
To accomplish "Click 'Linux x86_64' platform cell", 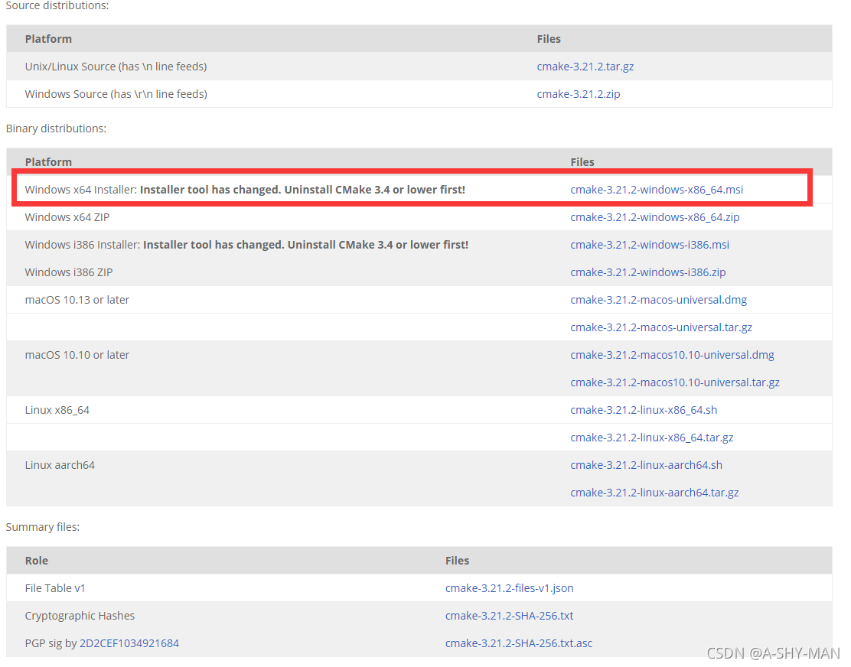I will (x=57, y=411).
